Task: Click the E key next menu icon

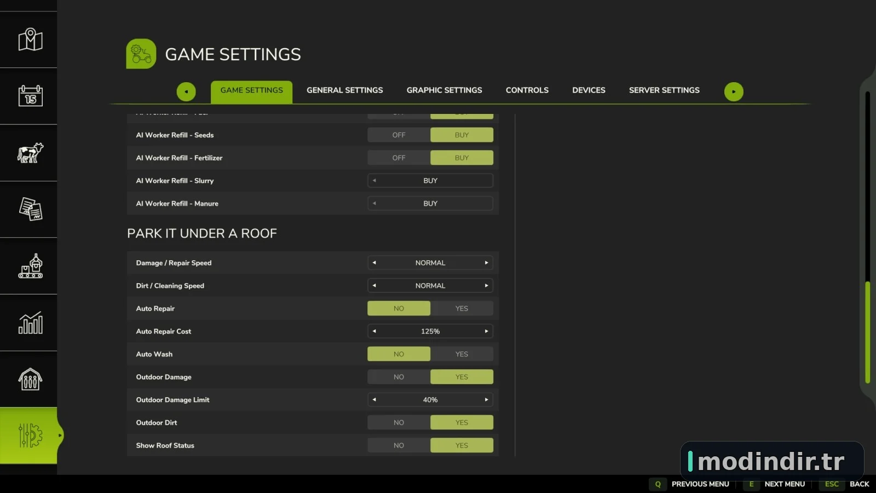Action: (751, 484)
